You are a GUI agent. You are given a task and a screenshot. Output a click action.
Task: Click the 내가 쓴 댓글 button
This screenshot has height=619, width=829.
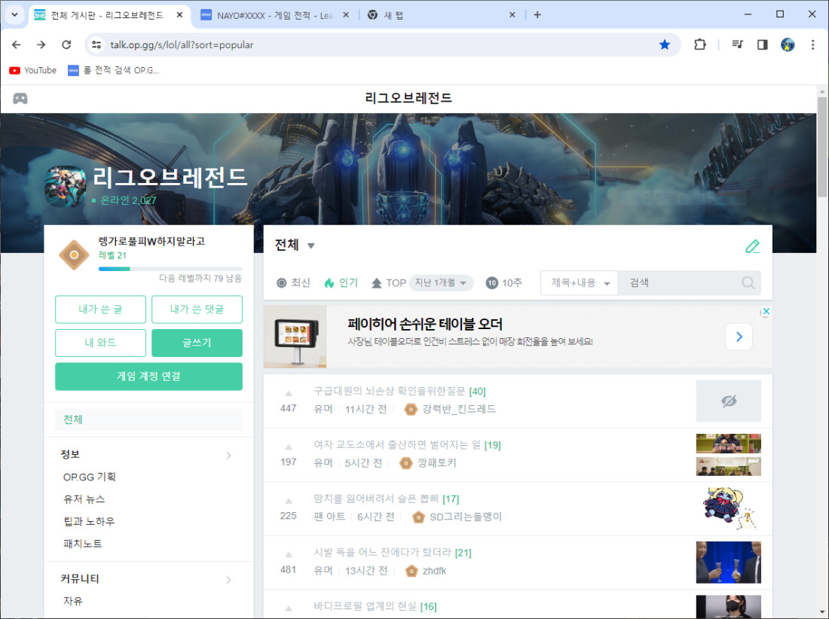197,309
